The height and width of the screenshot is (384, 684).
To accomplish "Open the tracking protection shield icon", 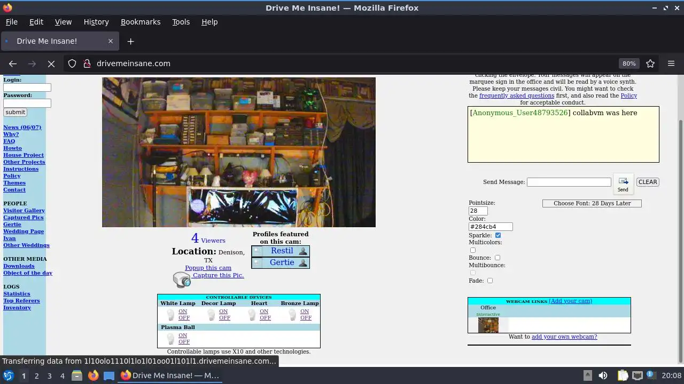I will click(x=72, y=63).
